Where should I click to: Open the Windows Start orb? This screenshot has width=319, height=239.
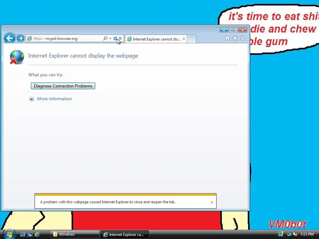9,234
